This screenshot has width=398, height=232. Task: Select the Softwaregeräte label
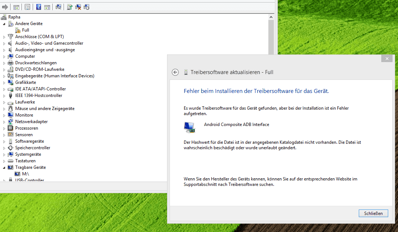[29, 141]
